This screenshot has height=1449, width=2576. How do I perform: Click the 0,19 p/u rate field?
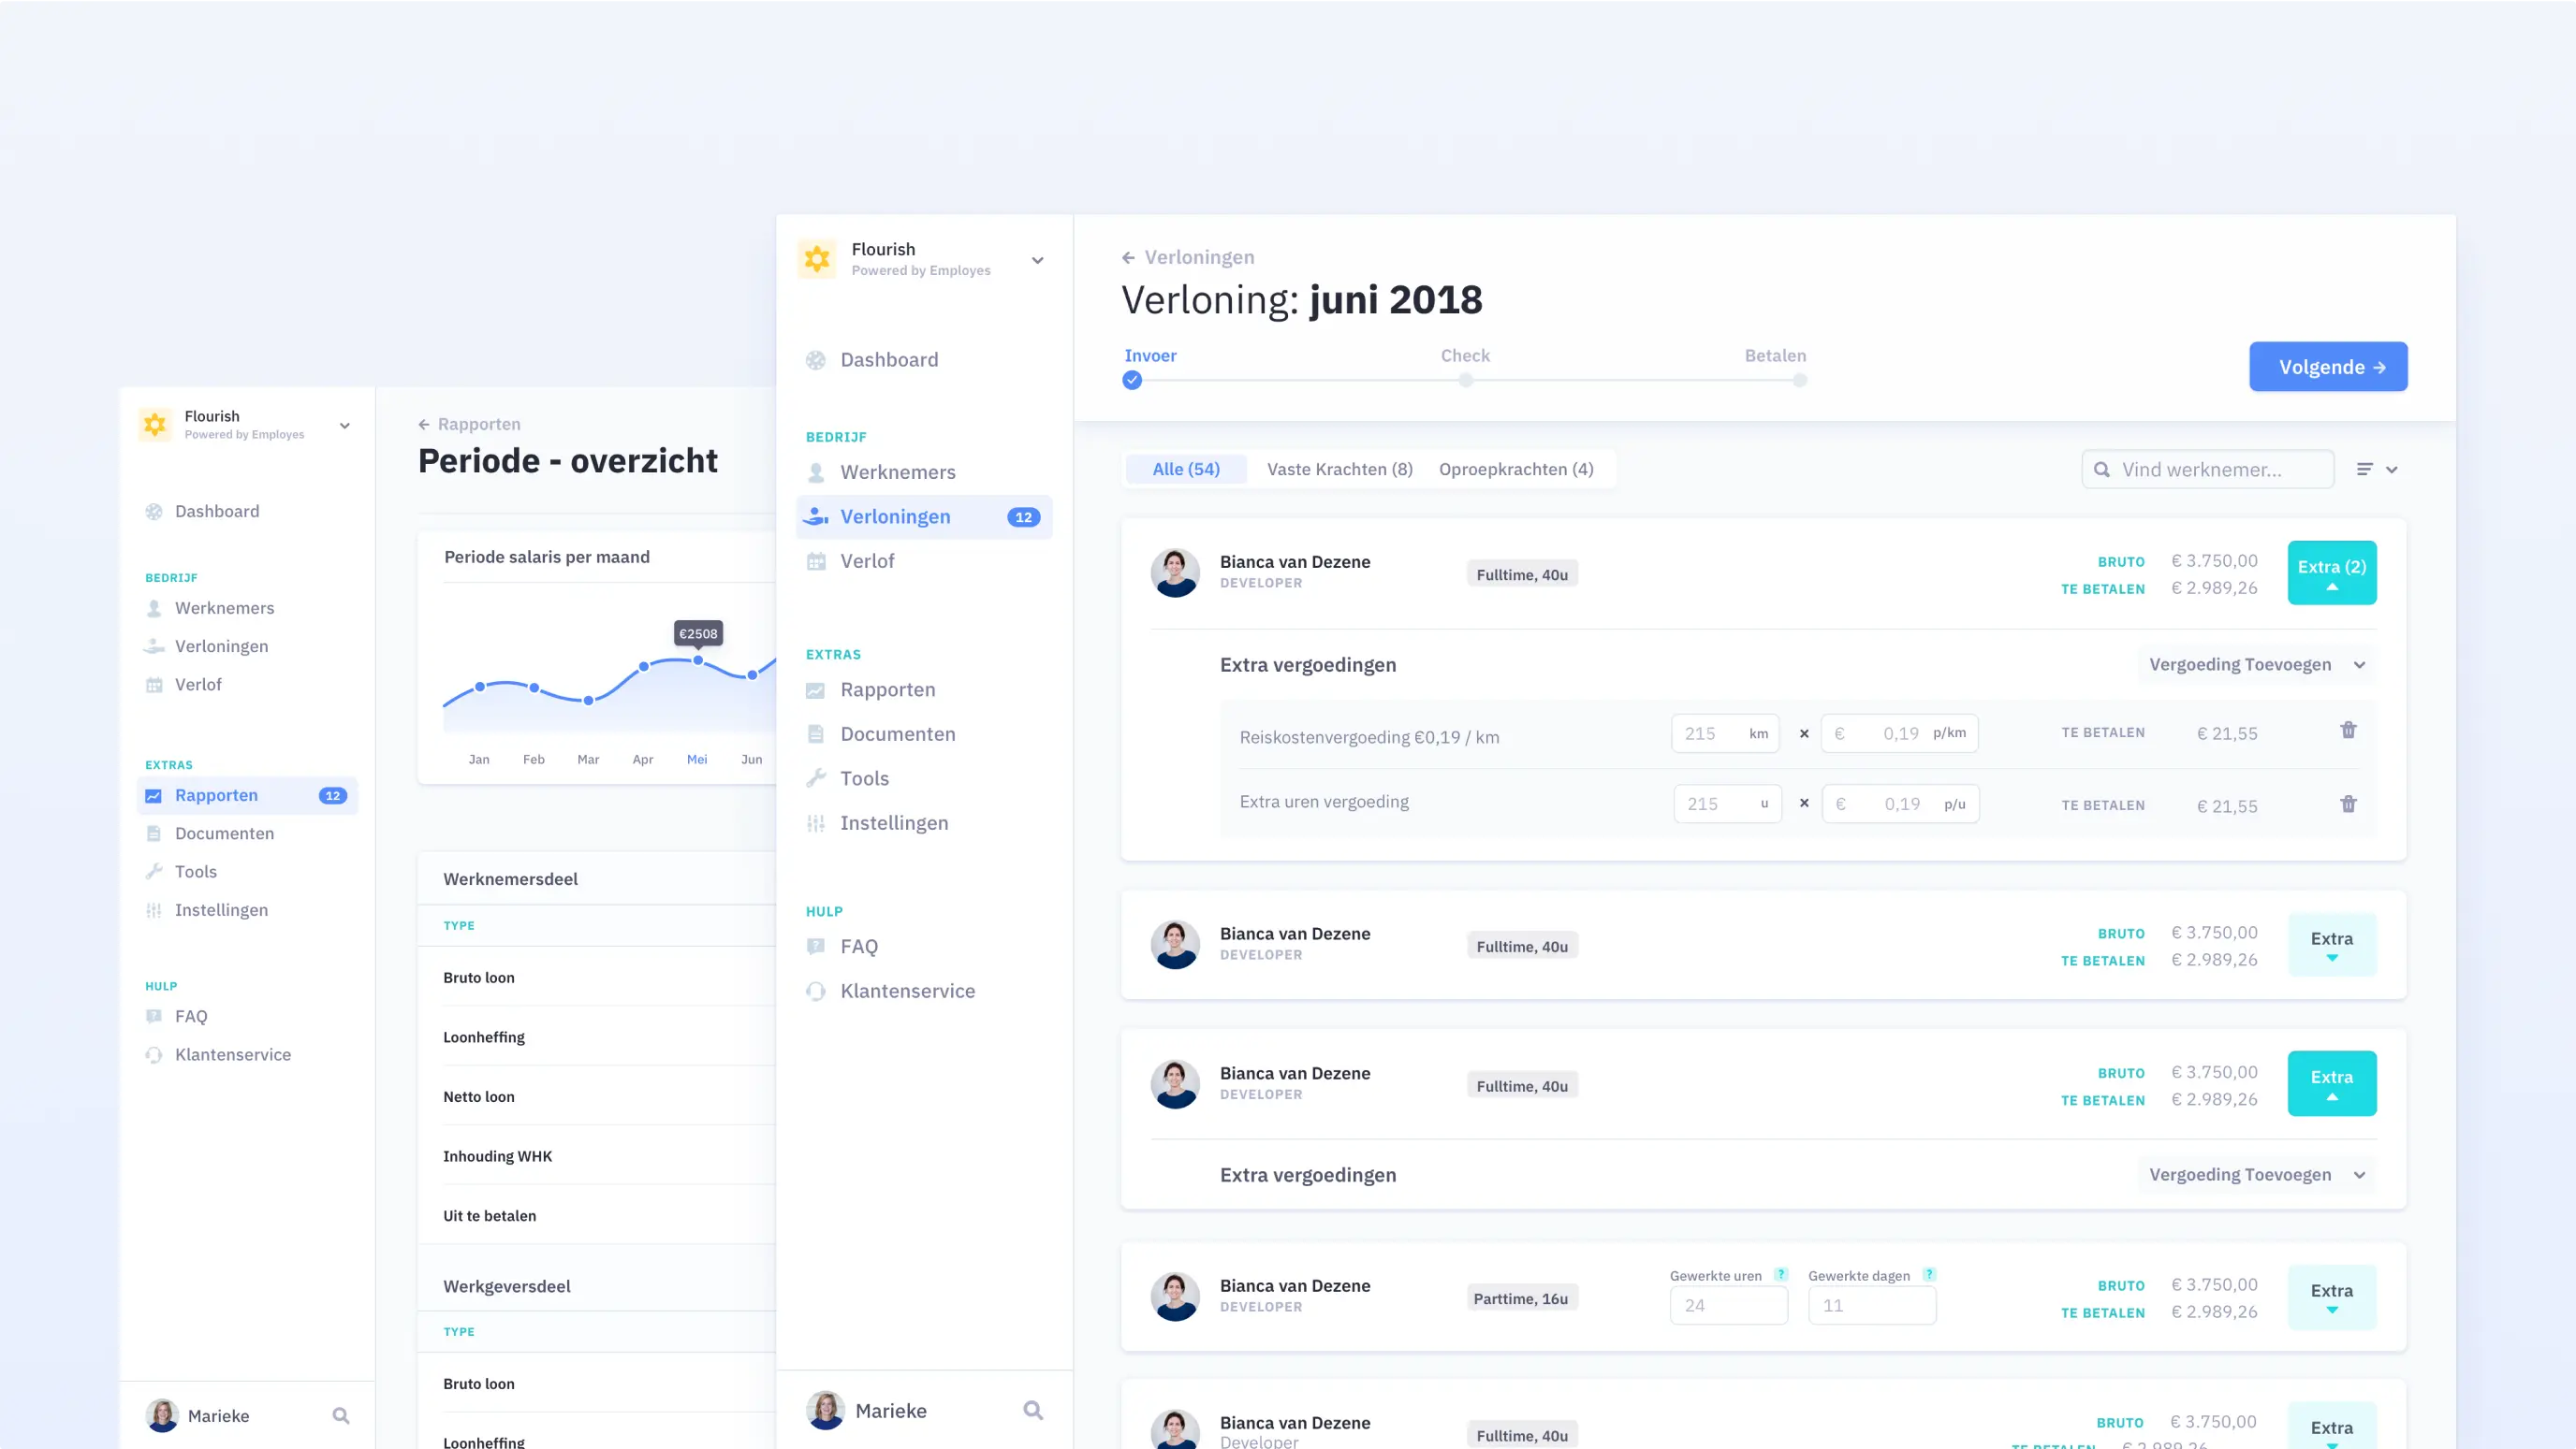tap(1900, 804)
